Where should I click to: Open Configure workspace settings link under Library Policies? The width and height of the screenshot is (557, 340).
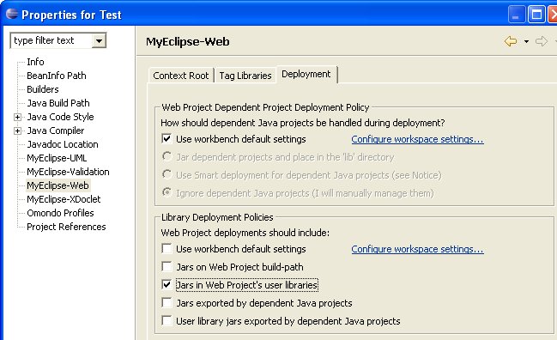pyautogui.click(x=417, y=249)
